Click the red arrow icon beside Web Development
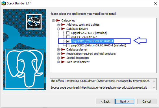The image size is (159, 108). click(x=63, y=62)
